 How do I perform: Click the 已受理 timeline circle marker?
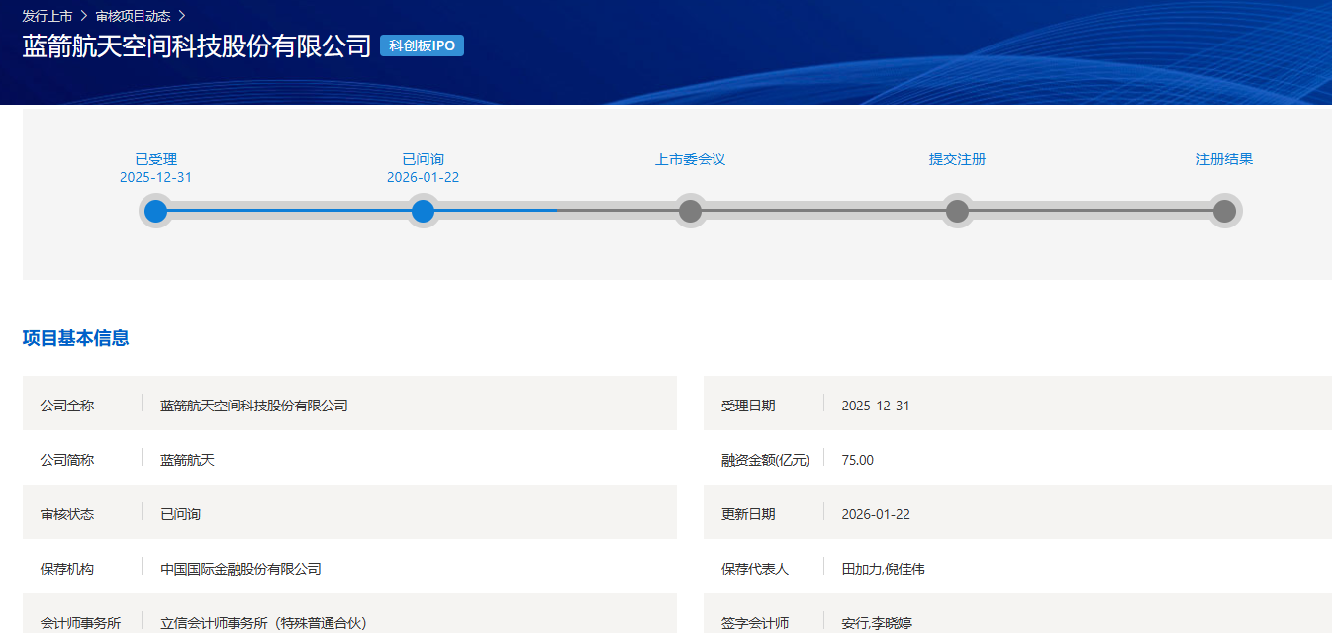click(155, 211)
